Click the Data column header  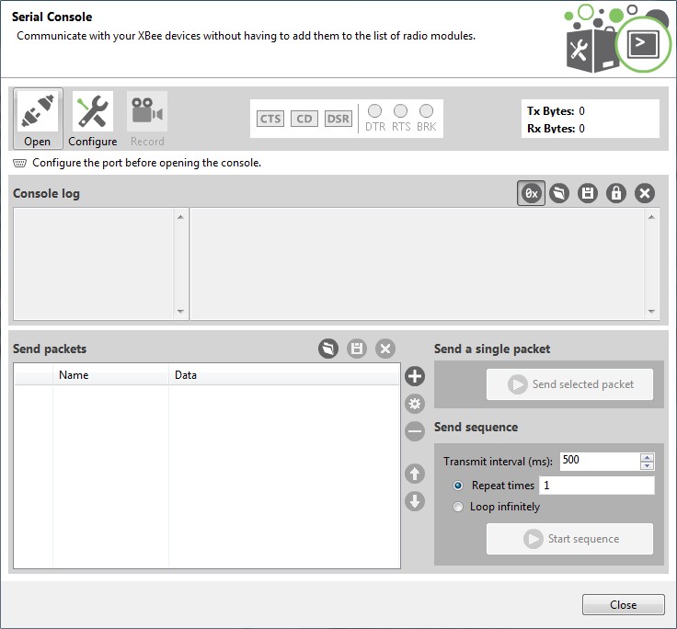pyautogui.click(x=284, y=374)
